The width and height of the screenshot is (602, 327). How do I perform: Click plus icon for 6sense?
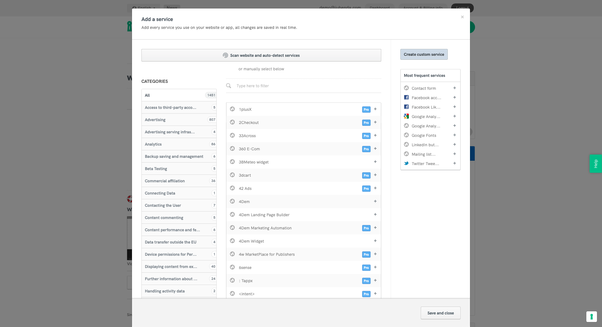click(375, 267)
